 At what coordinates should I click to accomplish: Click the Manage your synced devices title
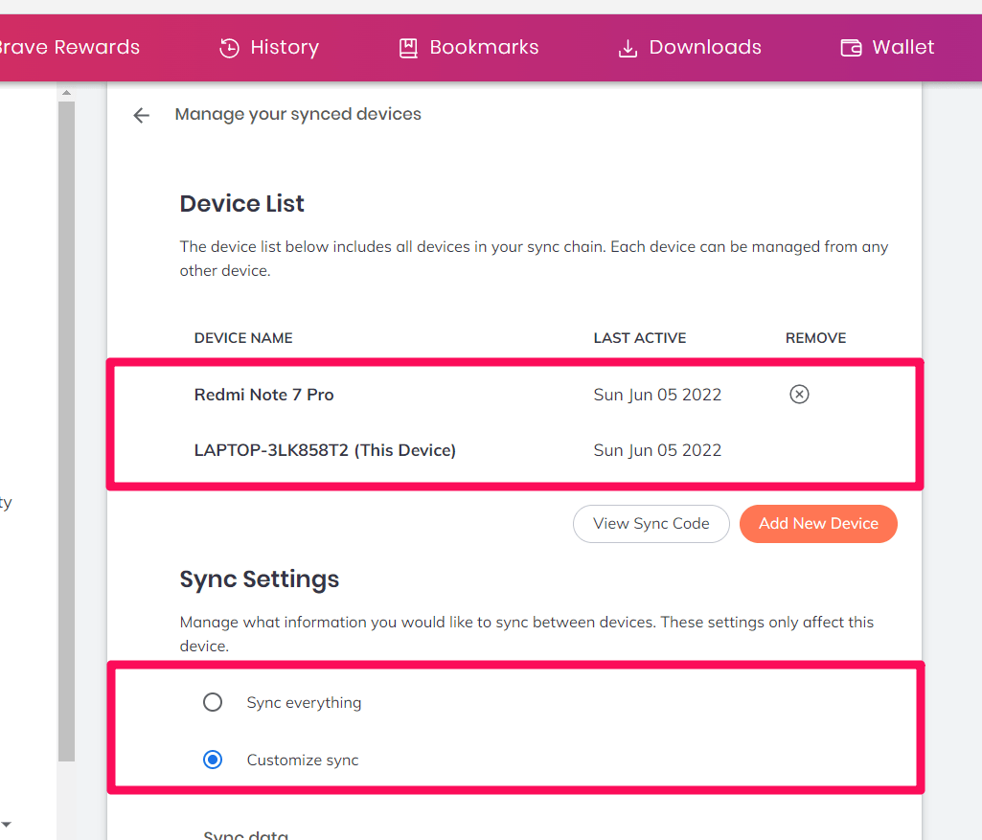click(298, 115)
